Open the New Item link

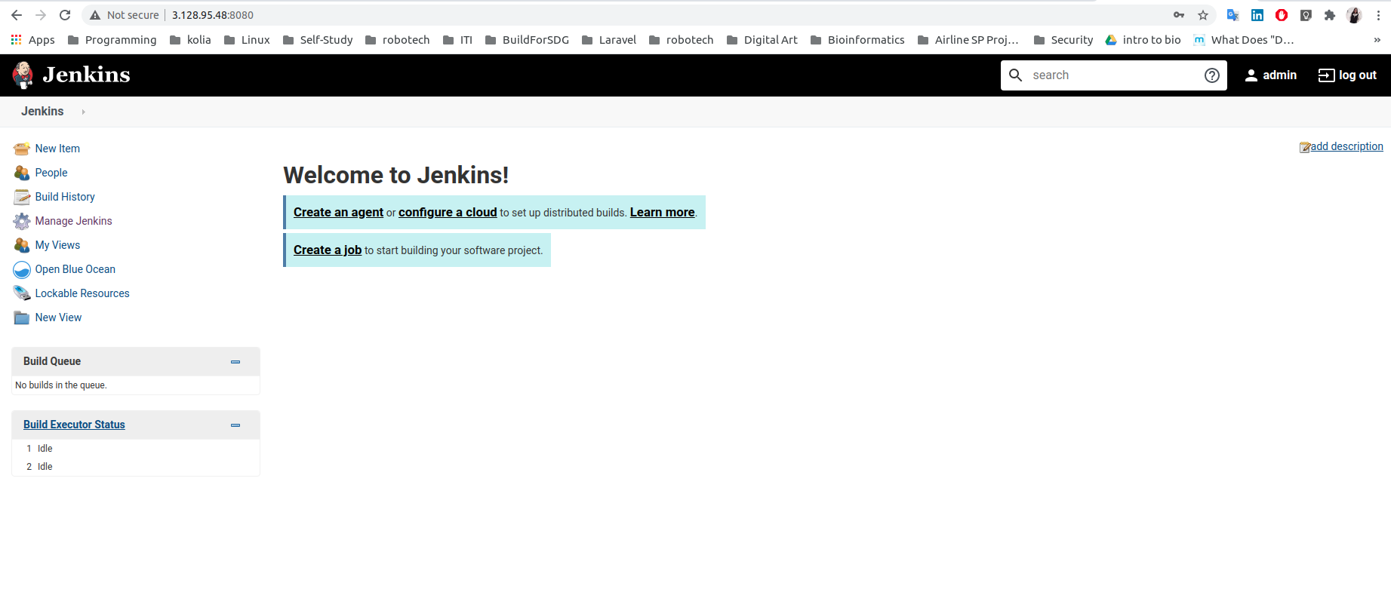click(57, 149)
